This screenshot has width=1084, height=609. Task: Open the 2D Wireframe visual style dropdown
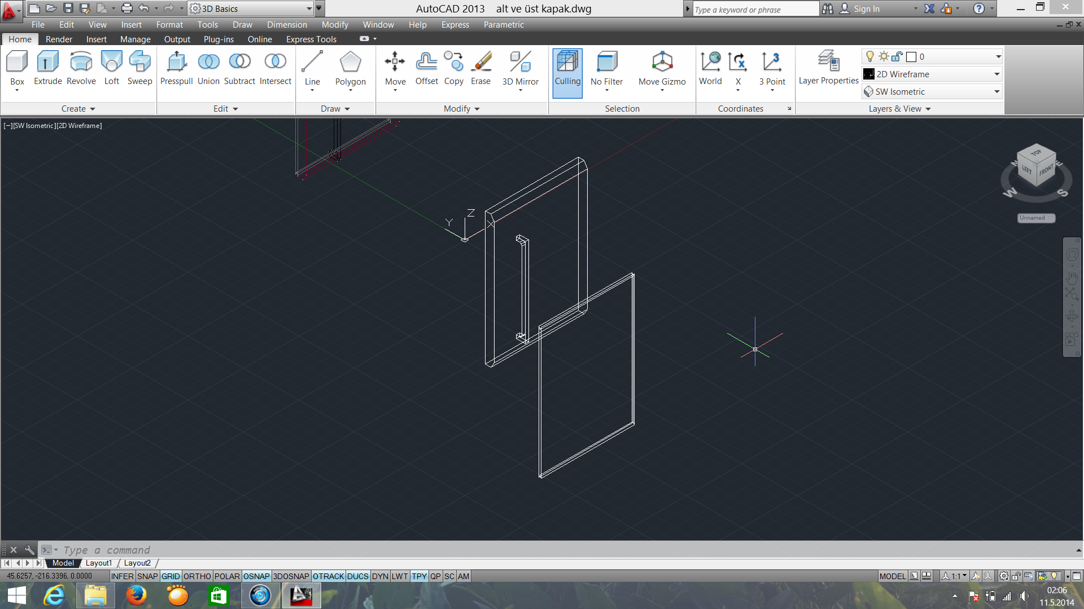(996, 74)
